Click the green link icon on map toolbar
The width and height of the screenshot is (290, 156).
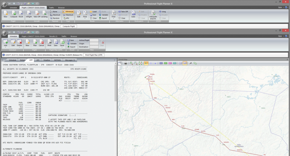click(195, 63)
